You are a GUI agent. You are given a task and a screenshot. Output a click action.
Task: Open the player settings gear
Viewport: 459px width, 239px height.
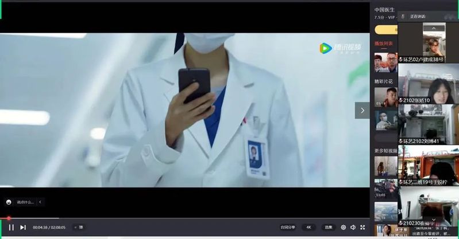pos(344,228)
